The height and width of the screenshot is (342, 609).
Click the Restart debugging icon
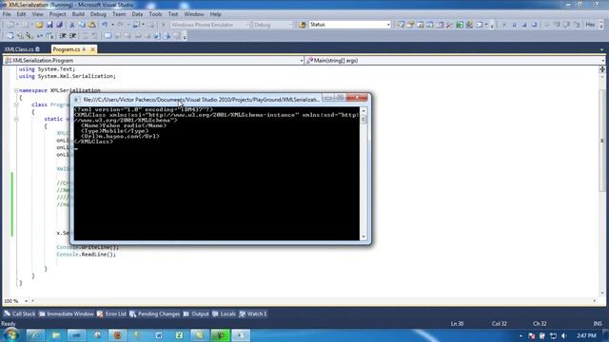(x=534, y=25)
